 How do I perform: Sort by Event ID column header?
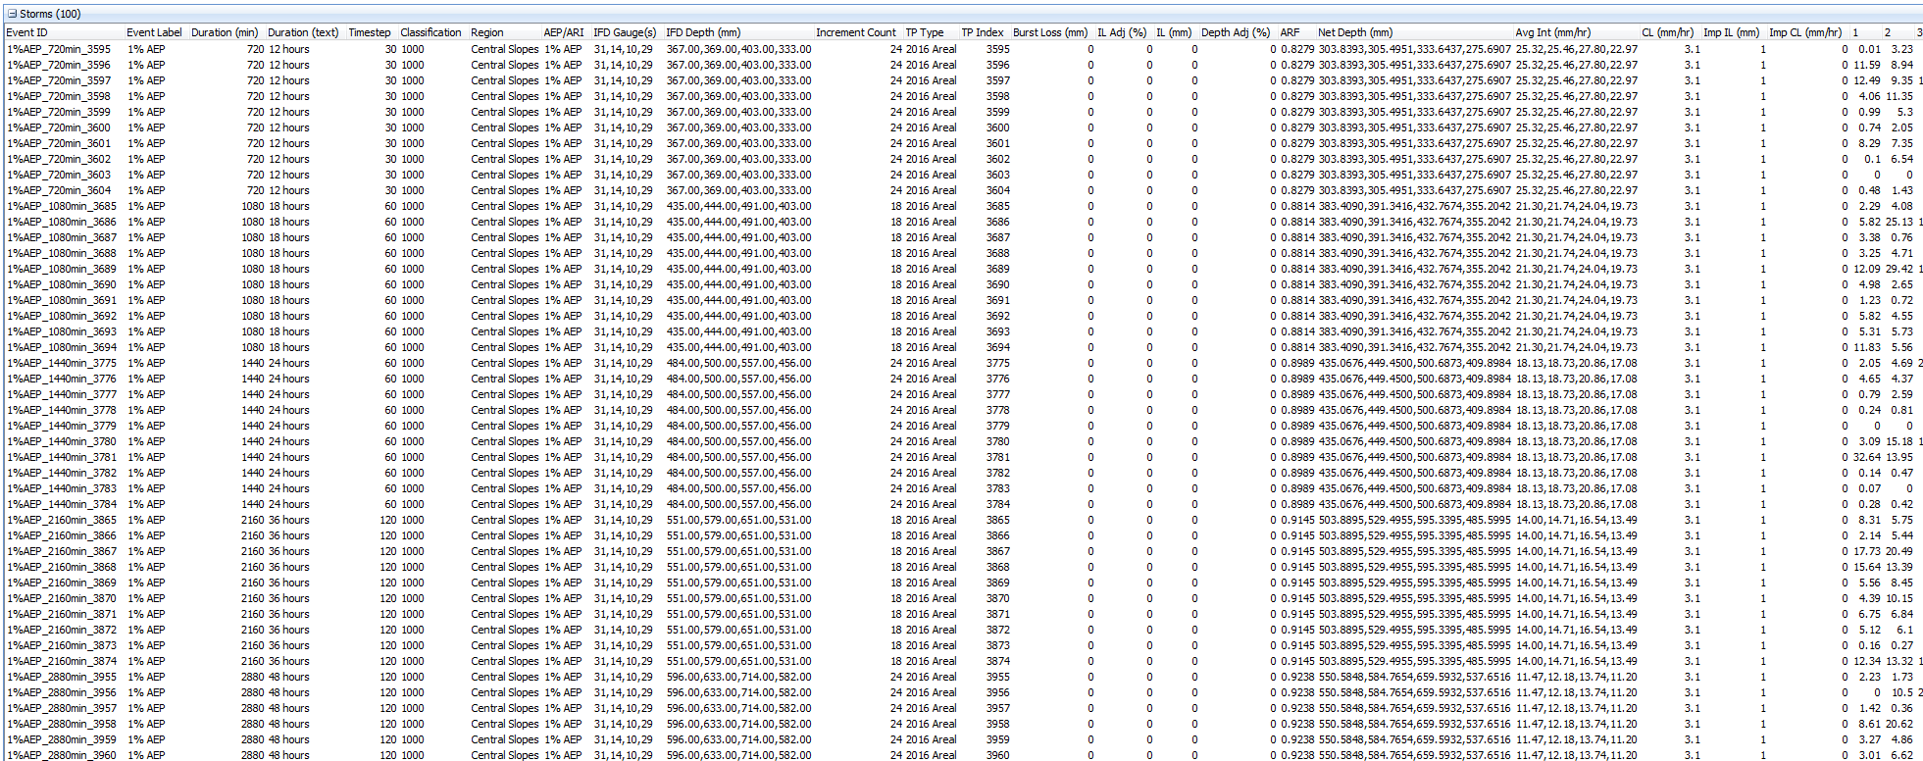click(27, 32)
